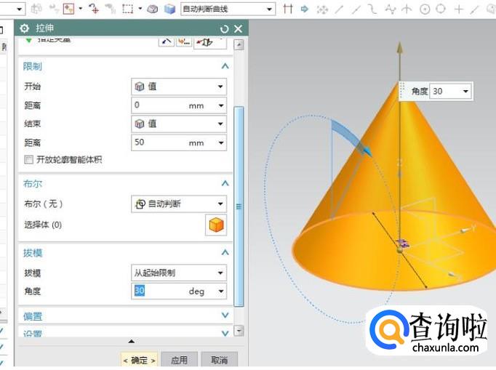
Task: Collapse the 限制 section
Action: click(225, 66)
